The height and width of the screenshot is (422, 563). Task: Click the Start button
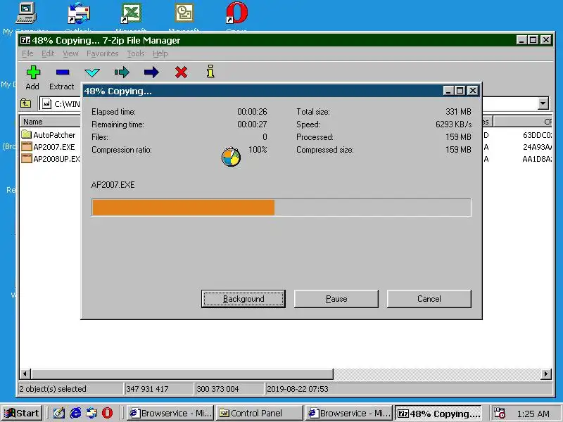pos(22,413)
